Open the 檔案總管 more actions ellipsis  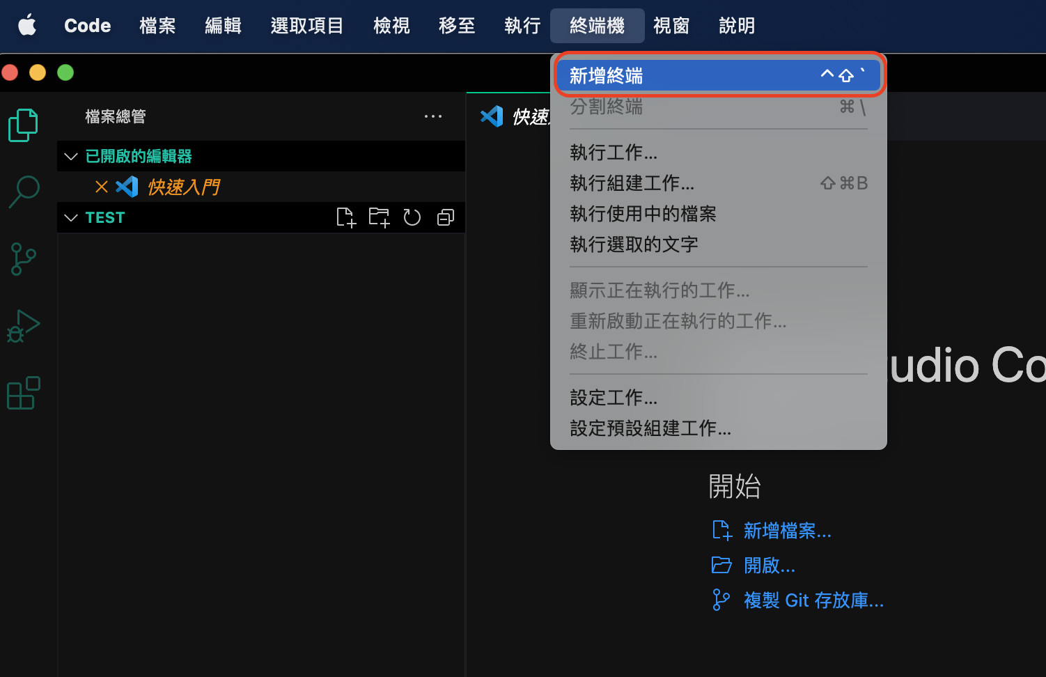tap(433, 116)
